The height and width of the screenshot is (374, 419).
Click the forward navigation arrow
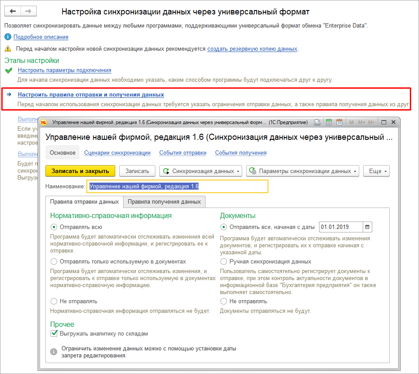(x=28, y=11)
